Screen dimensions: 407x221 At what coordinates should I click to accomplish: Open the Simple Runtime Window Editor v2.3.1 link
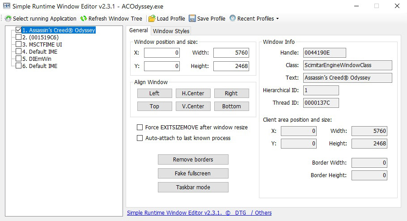point(174,212)
